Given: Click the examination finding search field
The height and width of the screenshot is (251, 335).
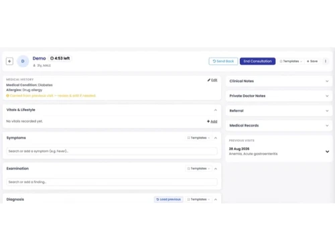Looking at the screenshot, I should [112, 182].
